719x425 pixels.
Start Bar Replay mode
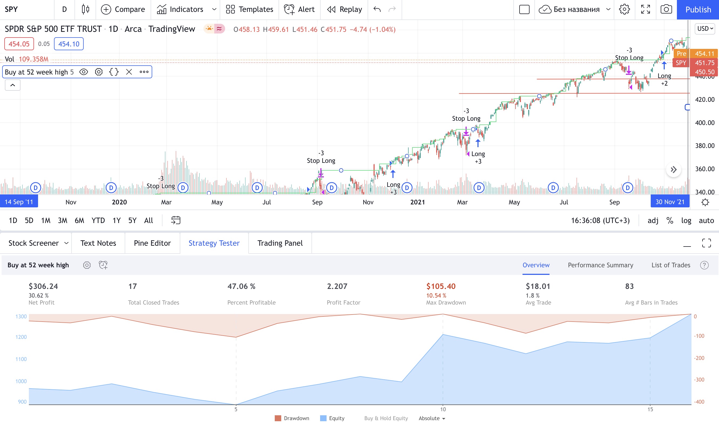click(x=344, y=9)
